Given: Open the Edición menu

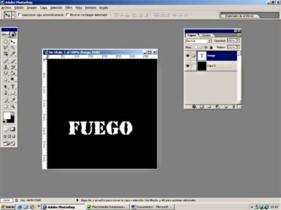Looking at the screenshot, I should coord(19,7).
